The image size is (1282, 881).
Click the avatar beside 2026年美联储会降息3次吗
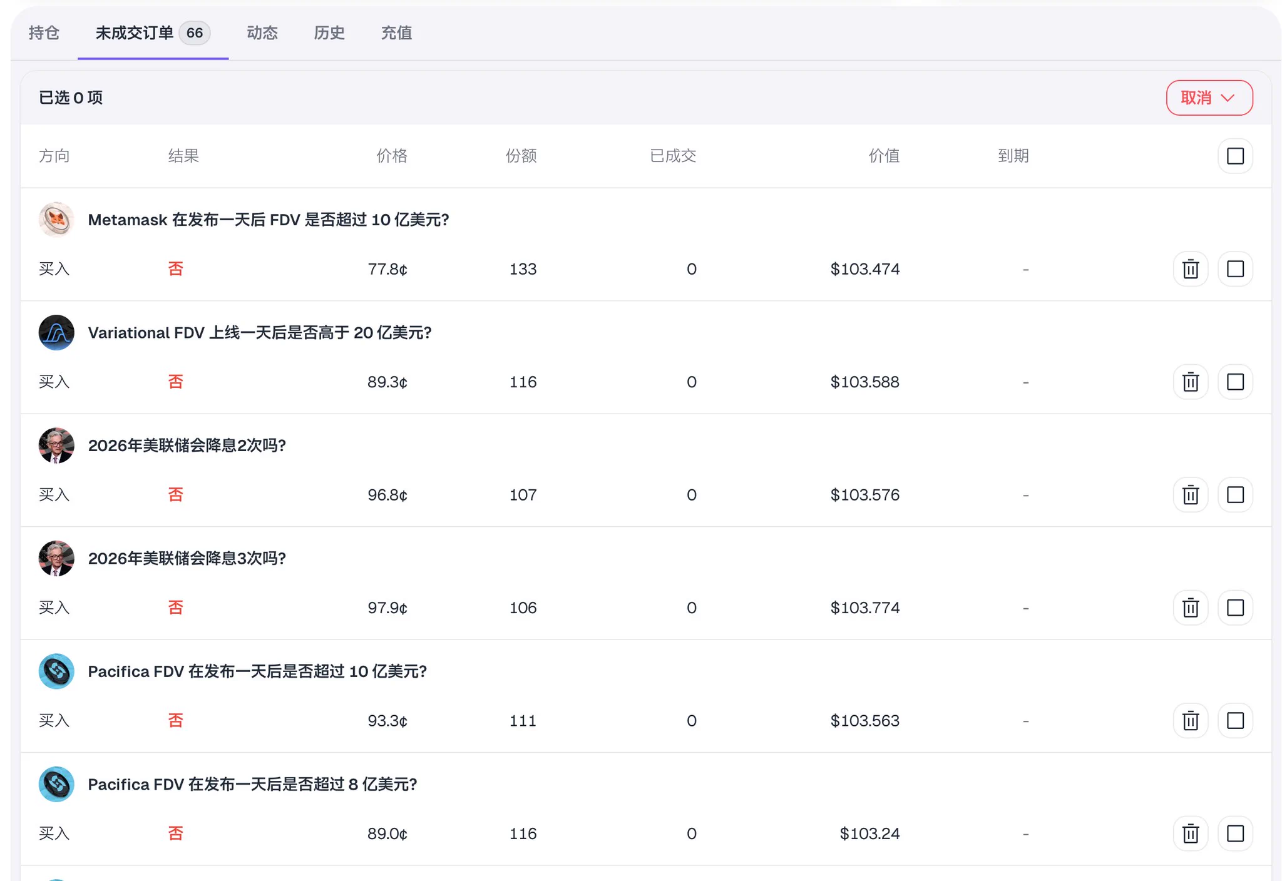(56, 558)
